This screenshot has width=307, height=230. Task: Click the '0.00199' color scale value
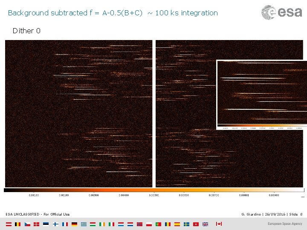[x=64, y=195]
